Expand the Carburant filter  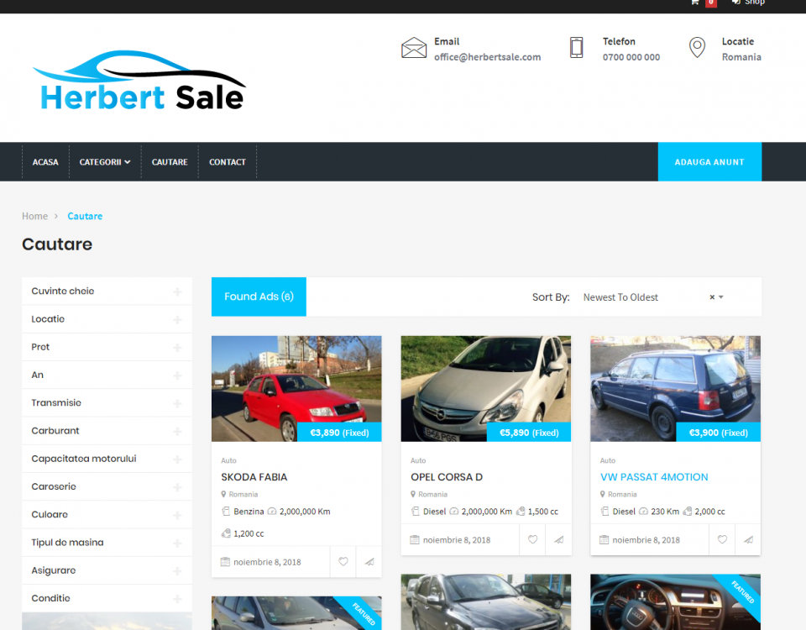pos(107,431)
